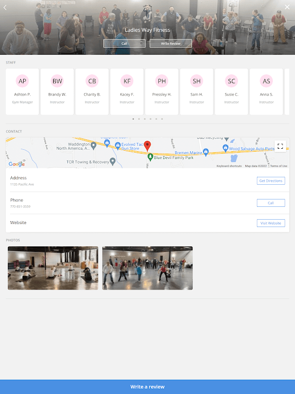Select the BW avatar for Brandy W.

[x=57, y=81]
